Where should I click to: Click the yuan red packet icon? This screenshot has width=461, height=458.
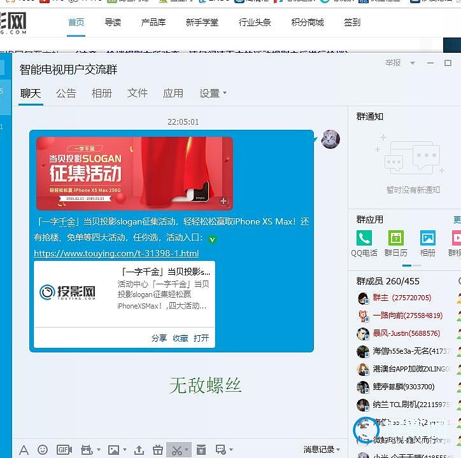coord(201,450)
